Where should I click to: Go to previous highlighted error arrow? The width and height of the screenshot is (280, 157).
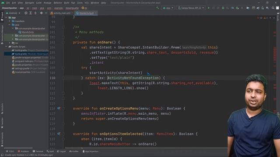tap(270, 18)
